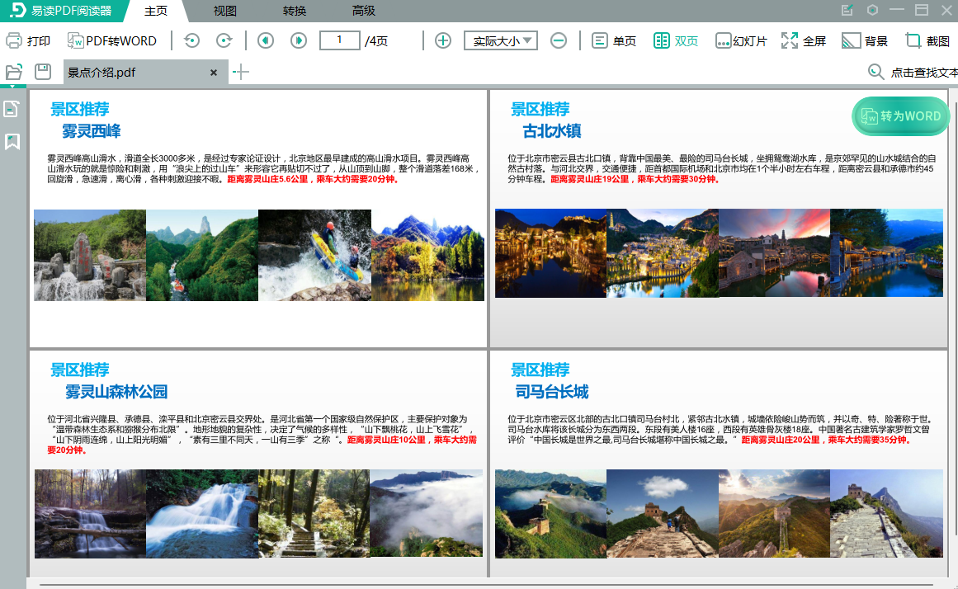958x589 pixels.
Task: Click red text 距离雾灵山庄20公里
Action: pos(781,440)
